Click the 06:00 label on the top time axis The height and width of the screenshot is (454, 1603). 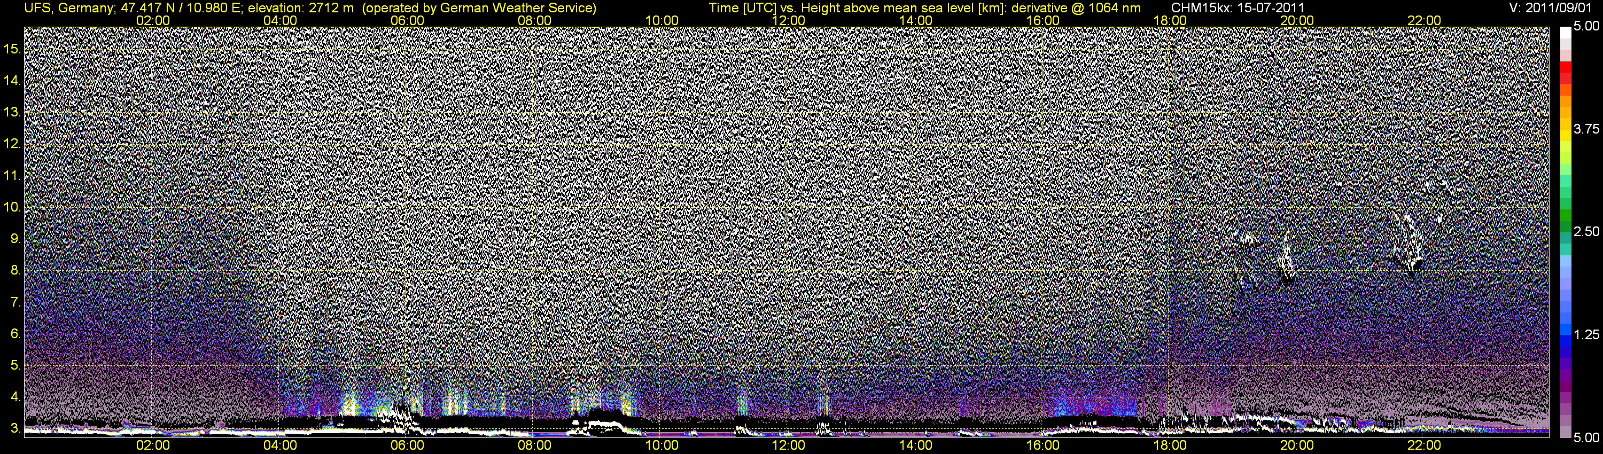point(407,20)
